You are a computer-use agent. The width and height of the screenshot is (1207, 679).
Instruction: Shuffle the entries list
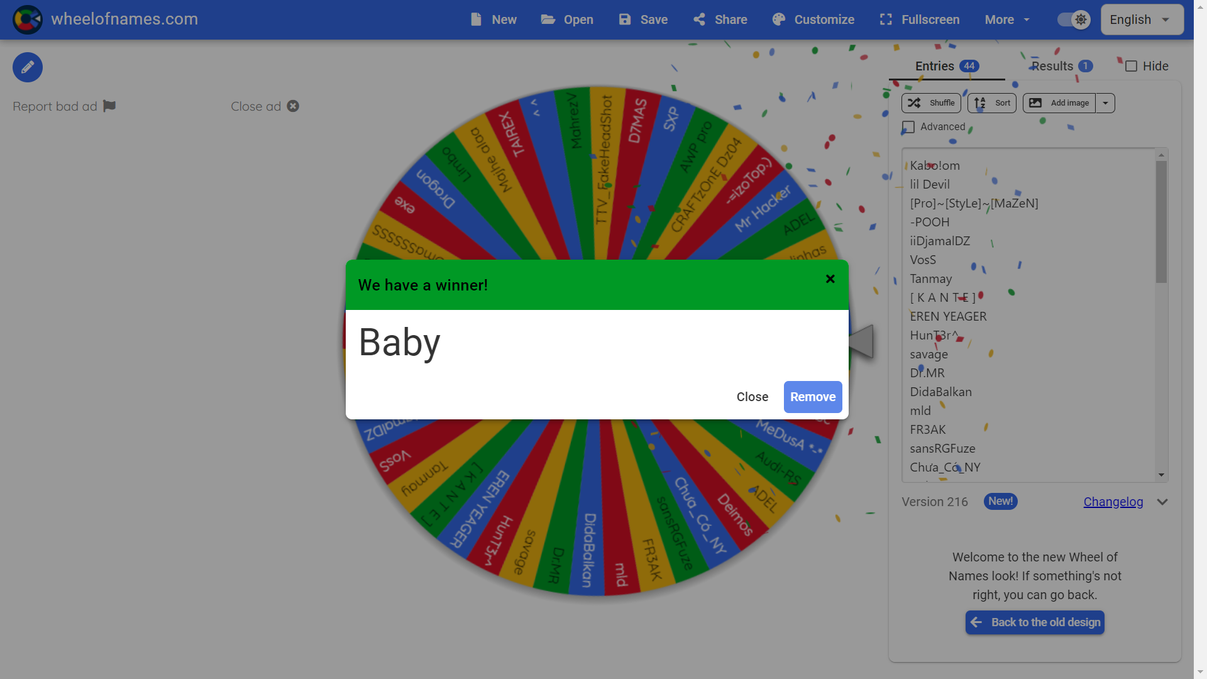point(931,103)
